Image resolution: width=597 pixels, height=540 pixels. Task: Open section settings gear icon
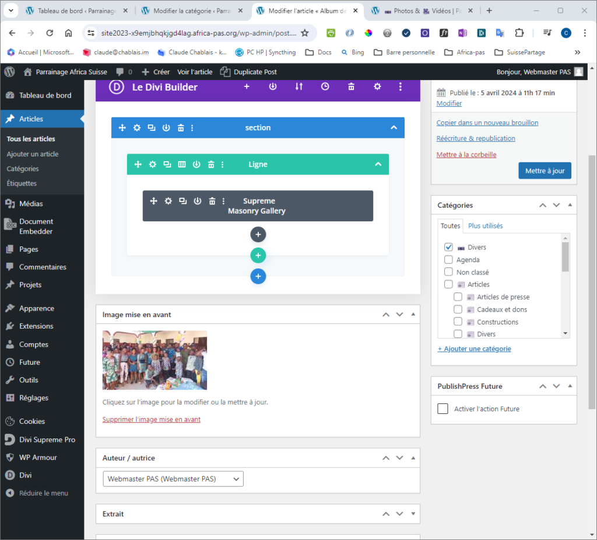(x=137, y=128)
